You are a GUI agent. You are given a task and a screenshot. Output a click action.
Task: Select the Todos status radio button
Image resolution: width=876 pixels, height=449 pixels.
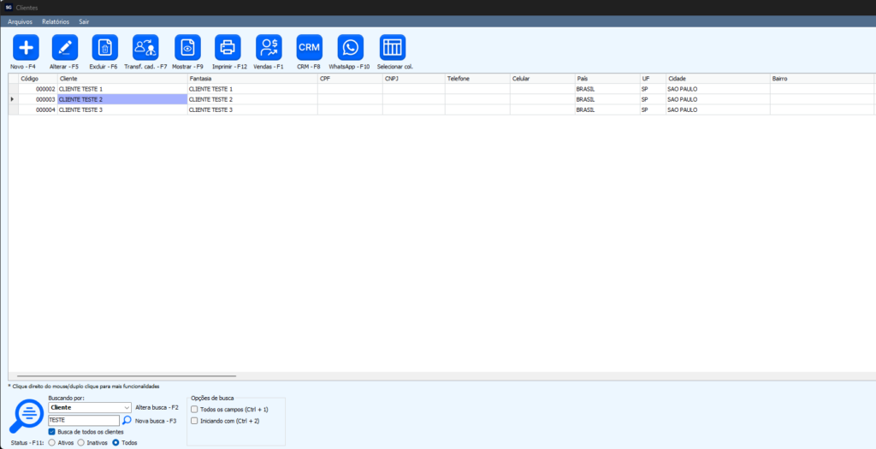115,442
